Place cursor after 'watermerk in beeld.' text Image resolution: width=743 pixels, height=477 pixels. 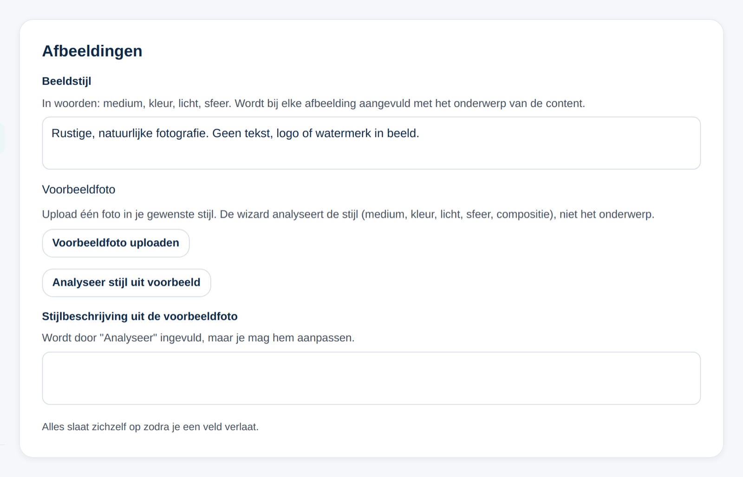[420, 134]
